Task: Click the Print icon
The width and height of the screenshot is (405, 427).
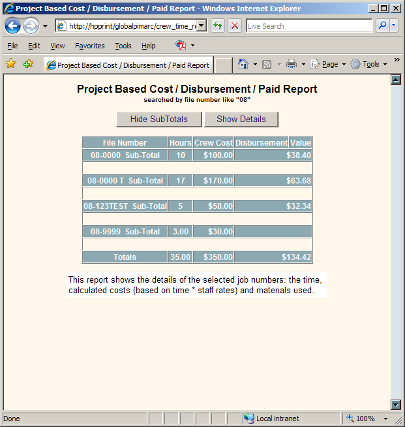Action: tap(292, 64)
